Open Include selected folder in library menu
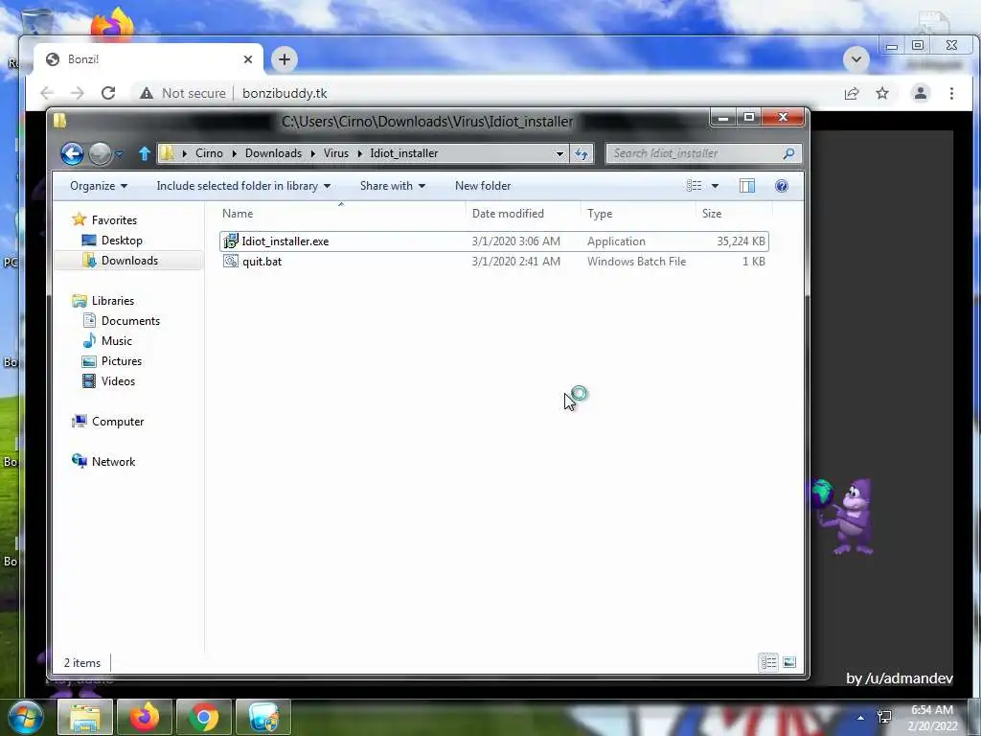981x736 pixels. 243,186
